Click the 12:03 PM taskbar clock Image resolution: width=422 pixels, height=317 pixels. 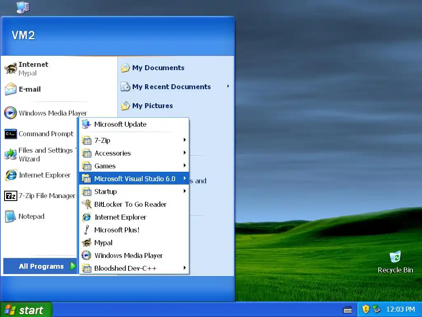pos(401,309)
